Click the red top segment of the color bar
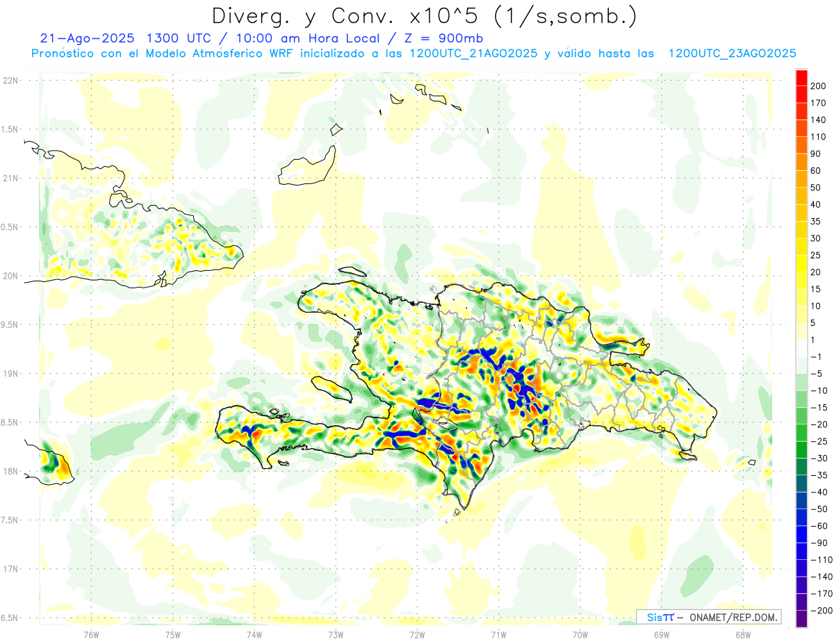This screenshot has height=644, width=834. click(801, 77)
